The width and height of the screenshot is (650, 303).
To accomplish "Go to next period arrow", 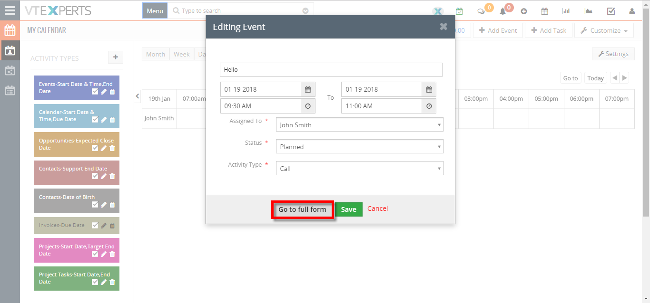I will point(625,78).
